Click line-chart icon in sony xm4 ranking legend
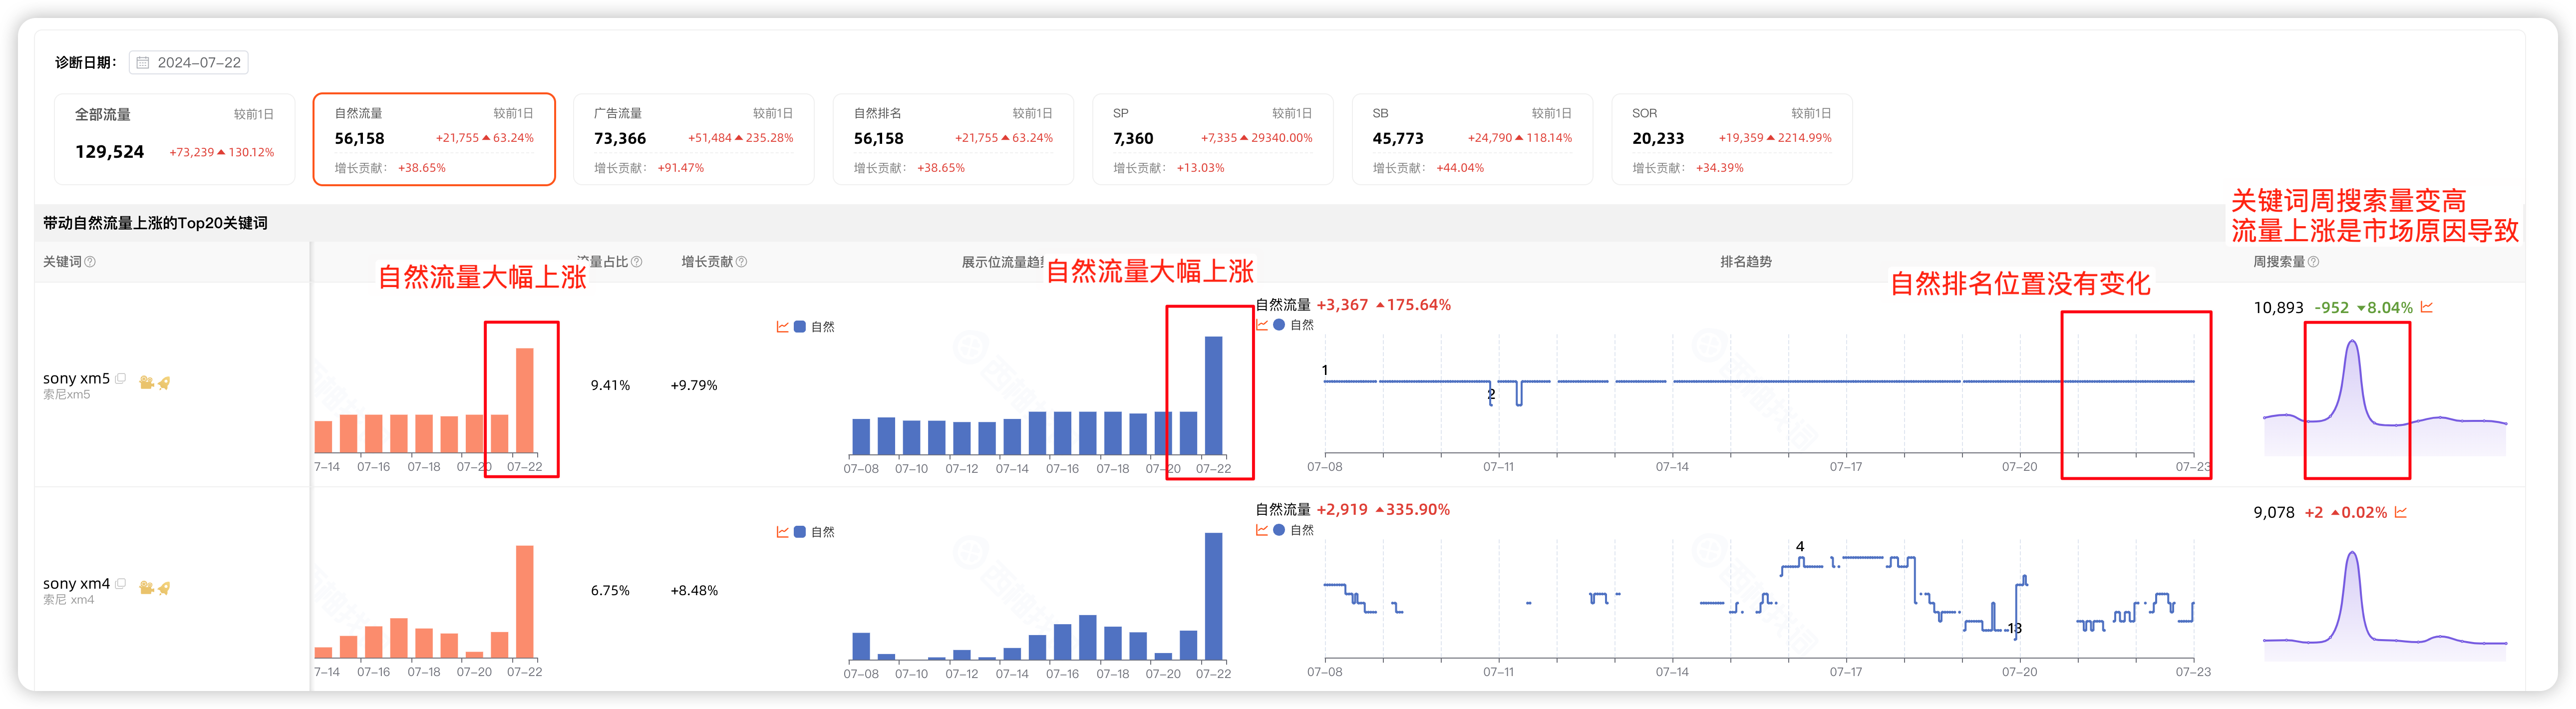2576x709 pixels. click(1262, 530)
